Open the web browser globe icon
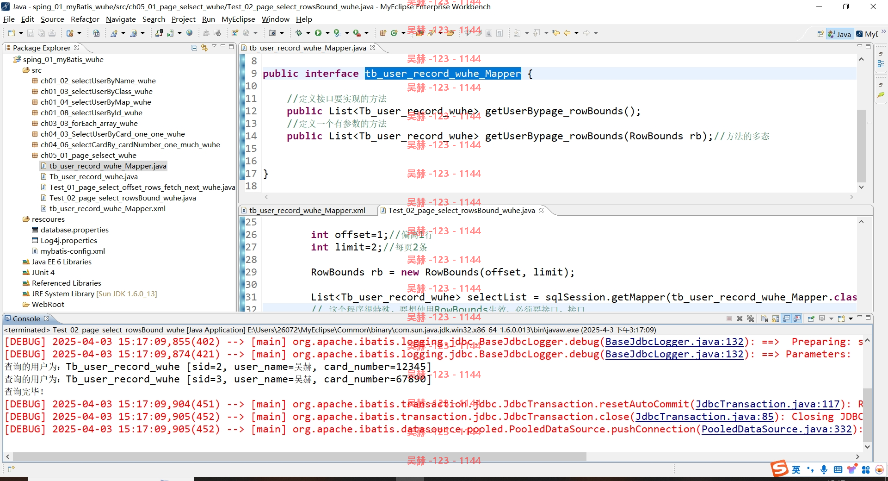The image size is (888, 481). pos(189,33)
